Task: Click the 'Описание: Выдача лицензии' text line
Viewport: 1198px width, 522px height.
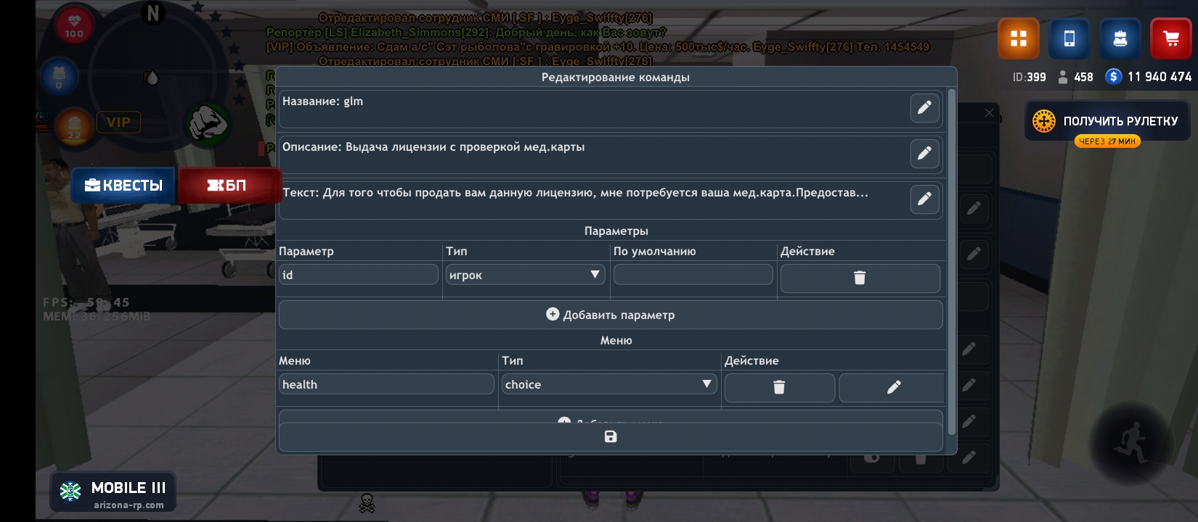Action: pyautogui.click(x=433, y=147)
